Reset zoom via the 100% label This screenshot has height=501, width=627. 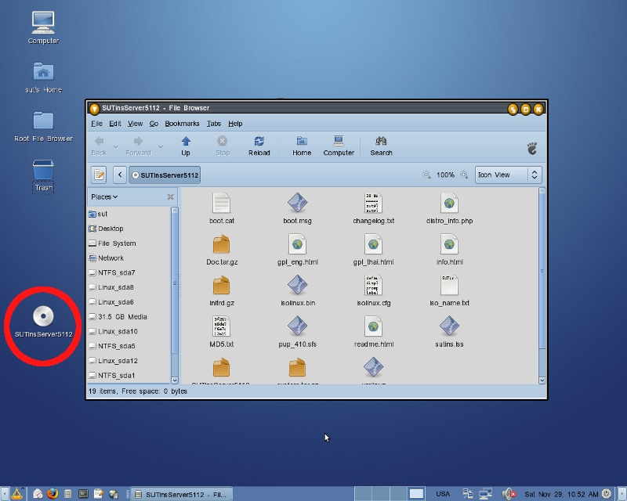[x=445, y=175]
